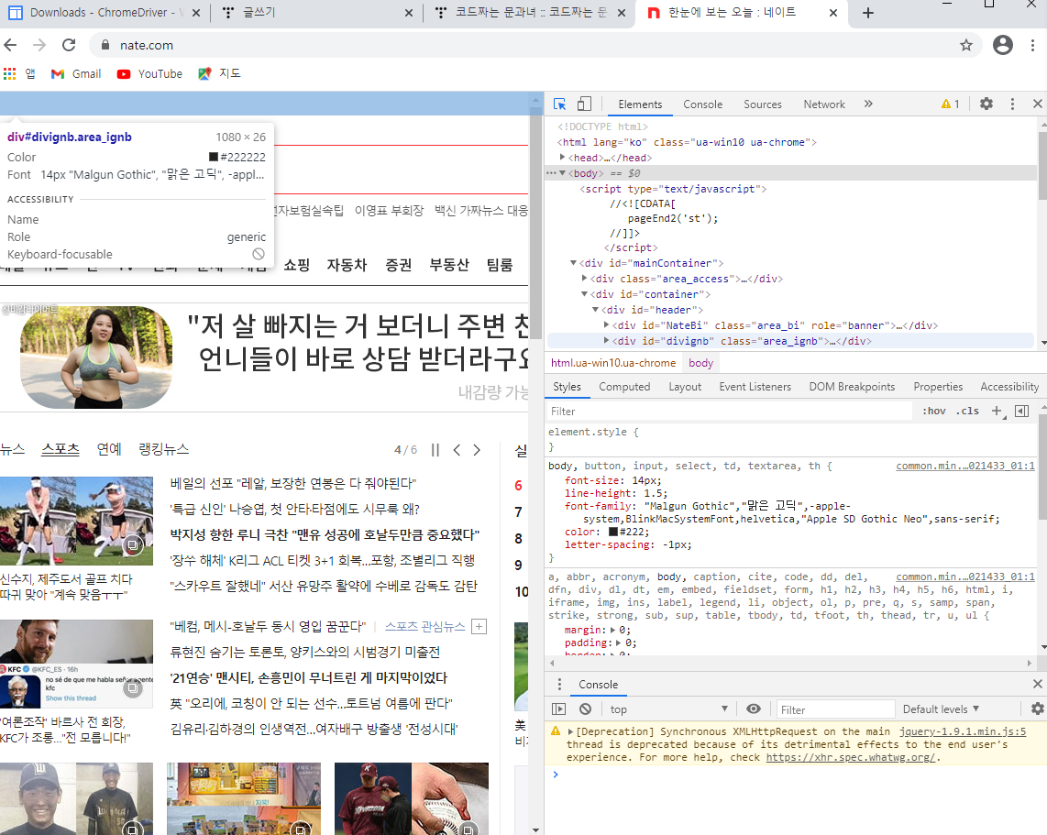Show previous news page arrow
The height and width of the screenshot is (835, 1047).
(457, 450)
